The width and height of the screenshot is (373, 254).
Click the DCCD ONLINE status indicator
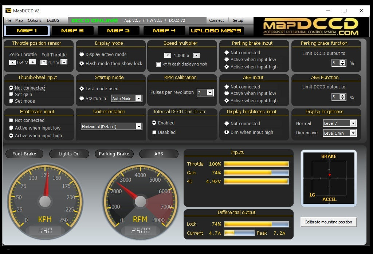pos(94,20)
